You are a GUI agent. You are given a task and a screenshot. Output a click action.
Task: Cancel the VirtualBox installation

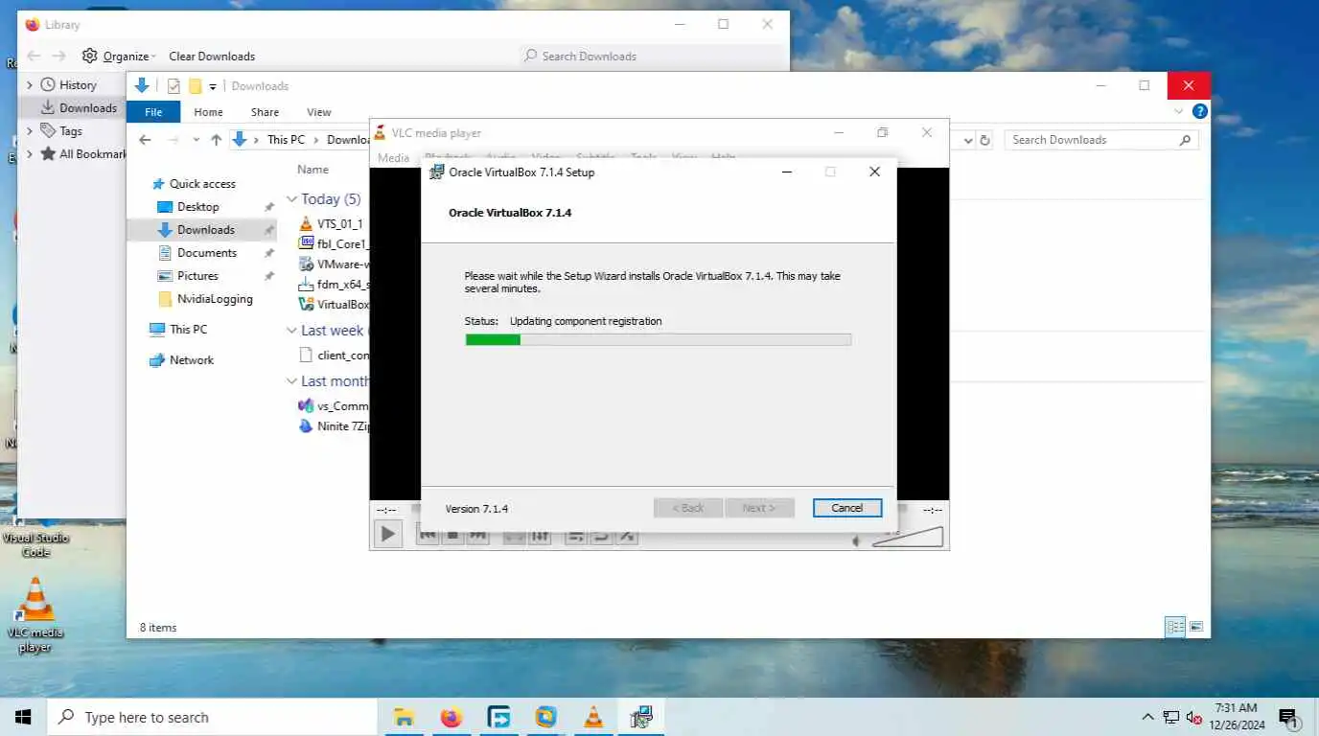(846, 508)
